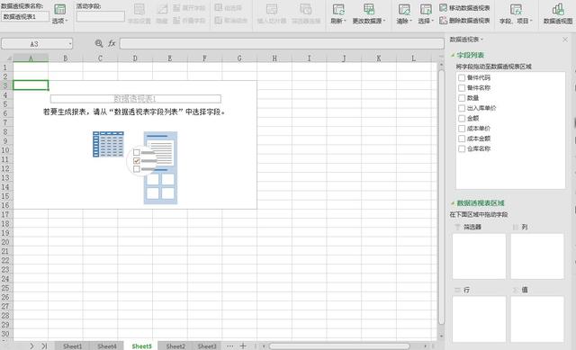Jump to last sheet tab arrow
576x350 pixels.
pos(44,346)
